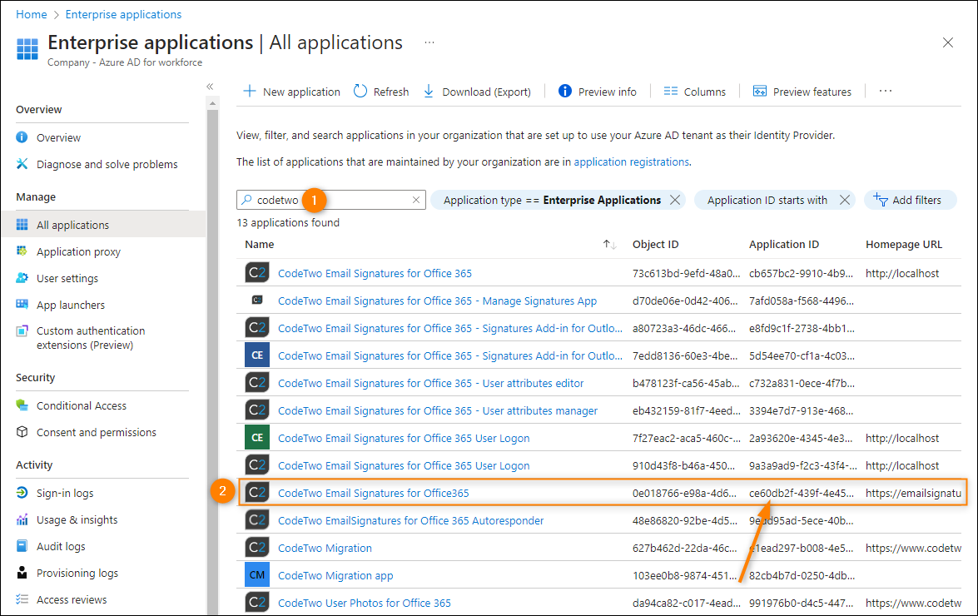Open the CodeTwo Migration application
Screen dimensions: 978x616
click(x=325, y=548)
